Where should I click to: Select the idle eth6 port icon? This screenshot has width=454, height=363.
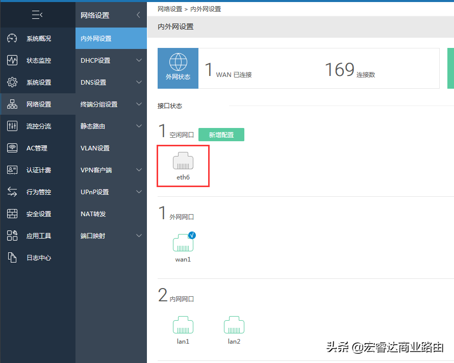(x=183, y=161)
